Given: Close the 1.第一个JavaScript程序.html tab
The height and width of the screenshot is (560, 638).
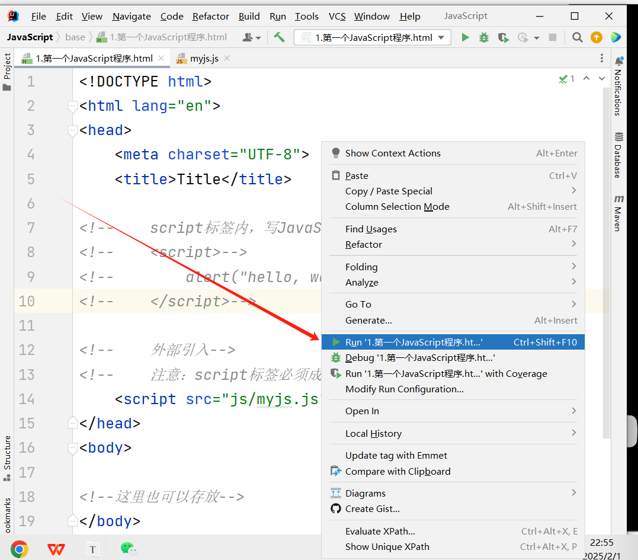Looking at the screenshot, I should coord(161,58).
